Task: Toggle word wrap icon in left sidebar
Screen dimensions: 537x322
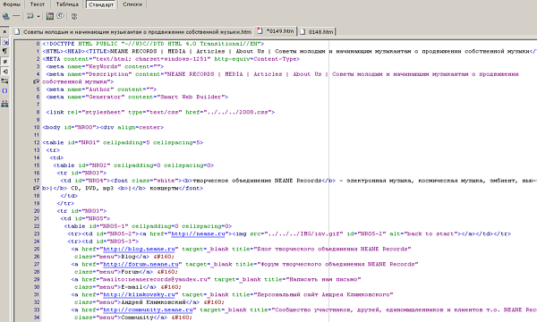Action: (x=4, y=72)
